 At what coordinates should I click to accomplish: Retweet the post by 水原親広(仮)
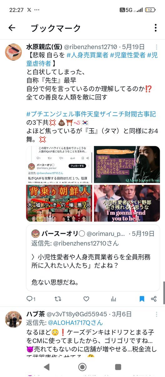point(58,299)
